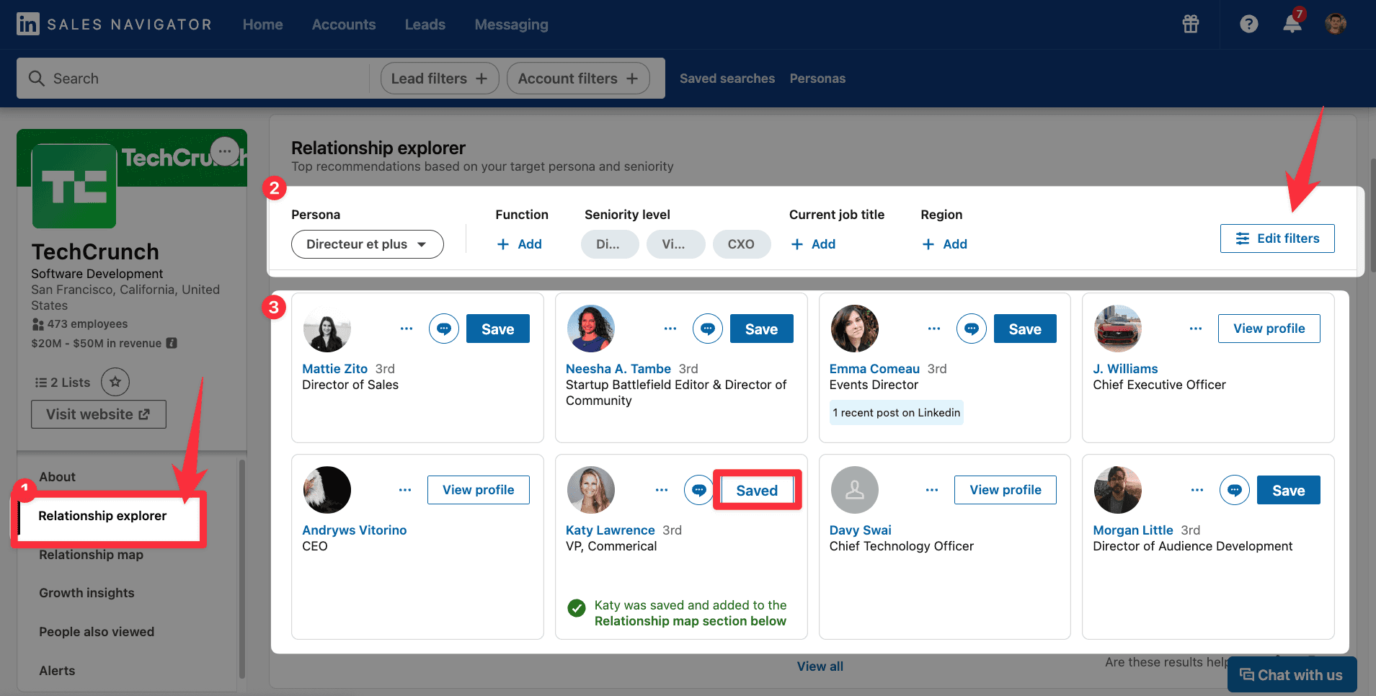Message Katy Lawrence via chat icon
The width and height of the screenshot is (1376, 696).
click(x=698, y=490)
